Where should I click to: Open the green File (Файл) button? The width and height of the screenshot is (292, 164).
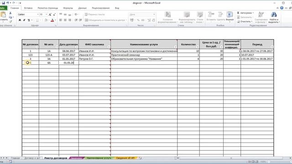[x=3, y=8]
